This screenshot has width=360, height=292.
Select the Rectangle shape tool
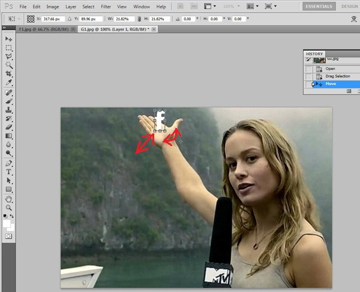coord(8,189)
